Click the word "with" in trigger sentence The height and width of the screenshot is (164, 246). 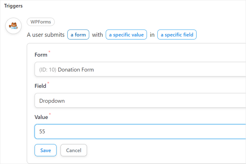point(97,35)
